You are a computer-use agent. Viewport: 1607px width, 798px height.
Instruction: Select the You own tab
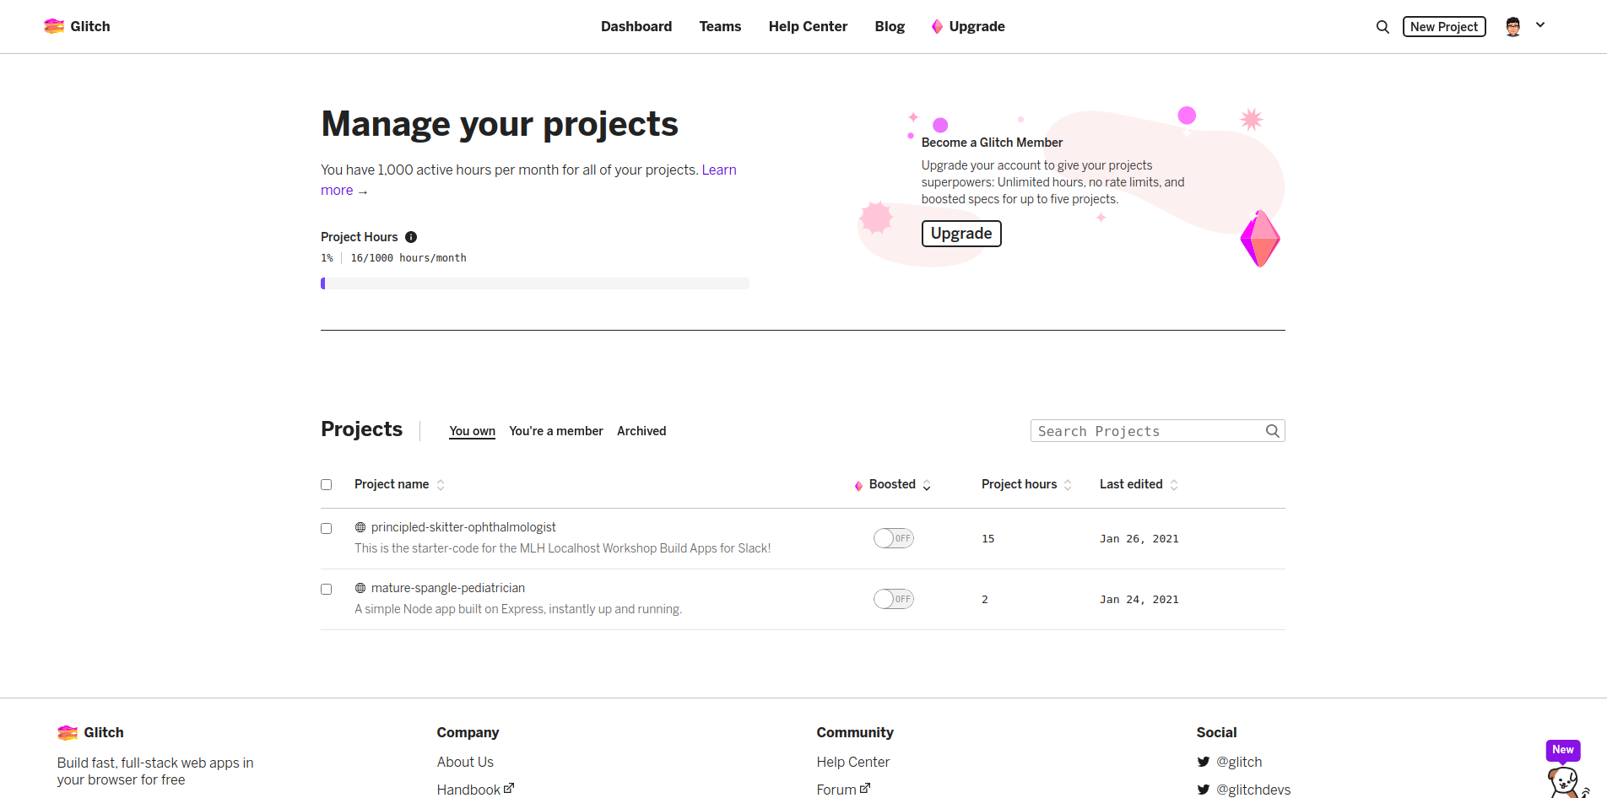click(472, 431)
